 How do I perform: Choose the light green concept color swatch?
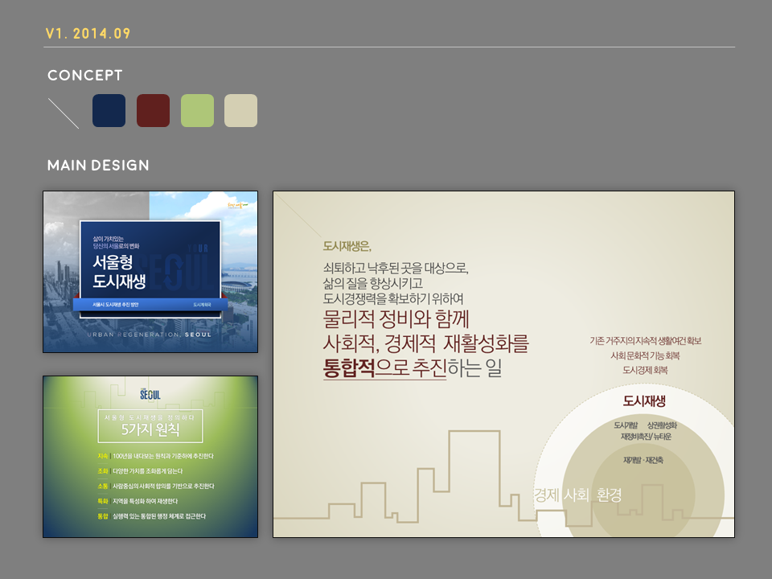(198, 111)
